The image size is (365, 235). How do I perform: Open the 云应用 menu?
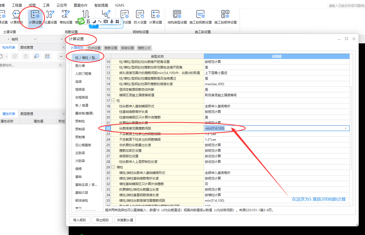[61, 5]
